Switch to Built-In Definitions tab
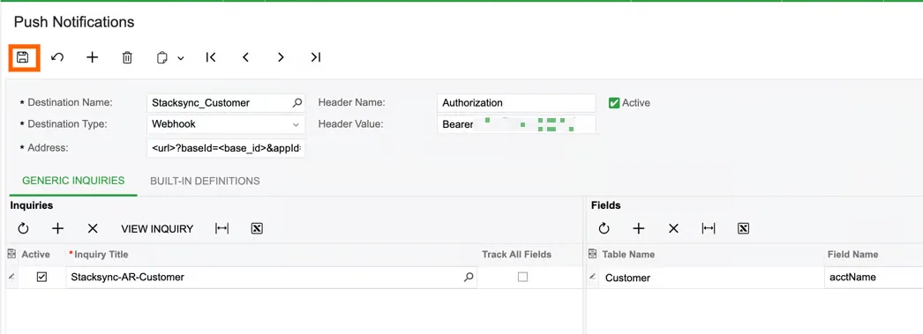The height and width of the screenshot is (334, 923). pyautogui.click(x=205, y=181)
